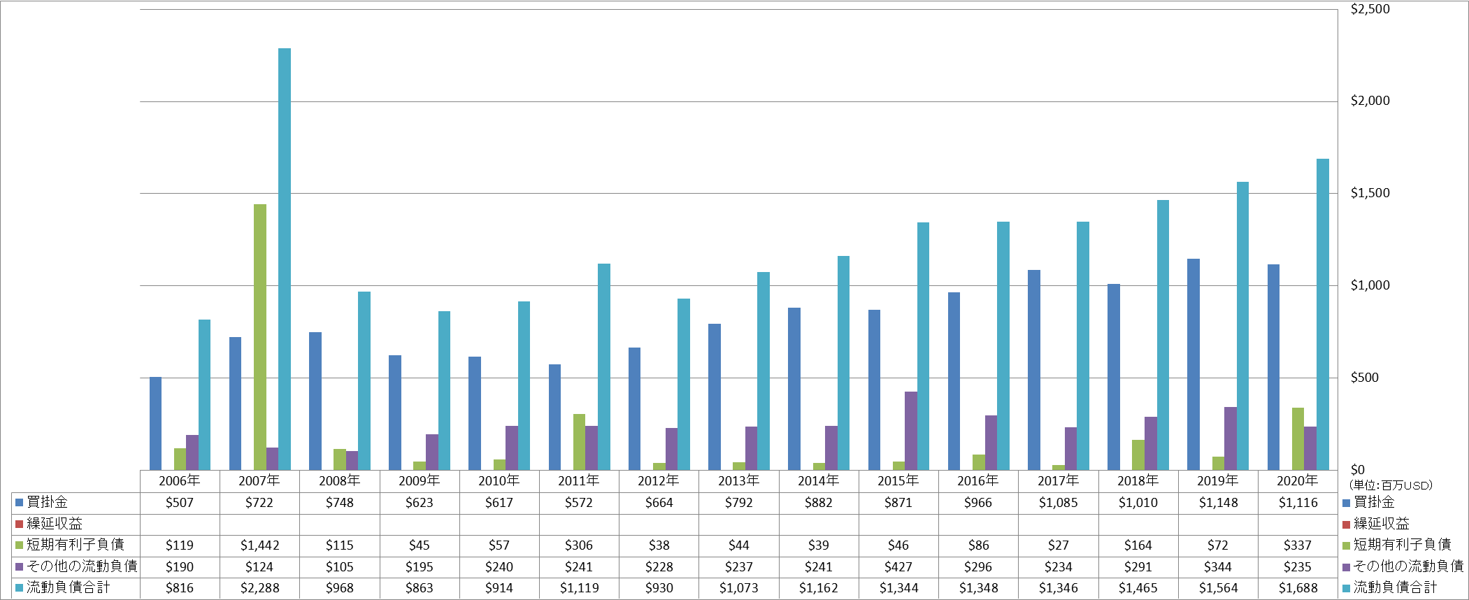Click the 2015年 column header
Viewport: 1469px width, 600px height.
898,481
